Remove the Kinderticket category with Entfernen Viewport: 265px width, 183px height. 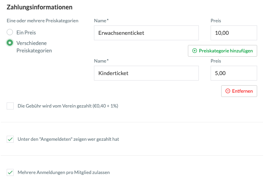coord(239,91)
